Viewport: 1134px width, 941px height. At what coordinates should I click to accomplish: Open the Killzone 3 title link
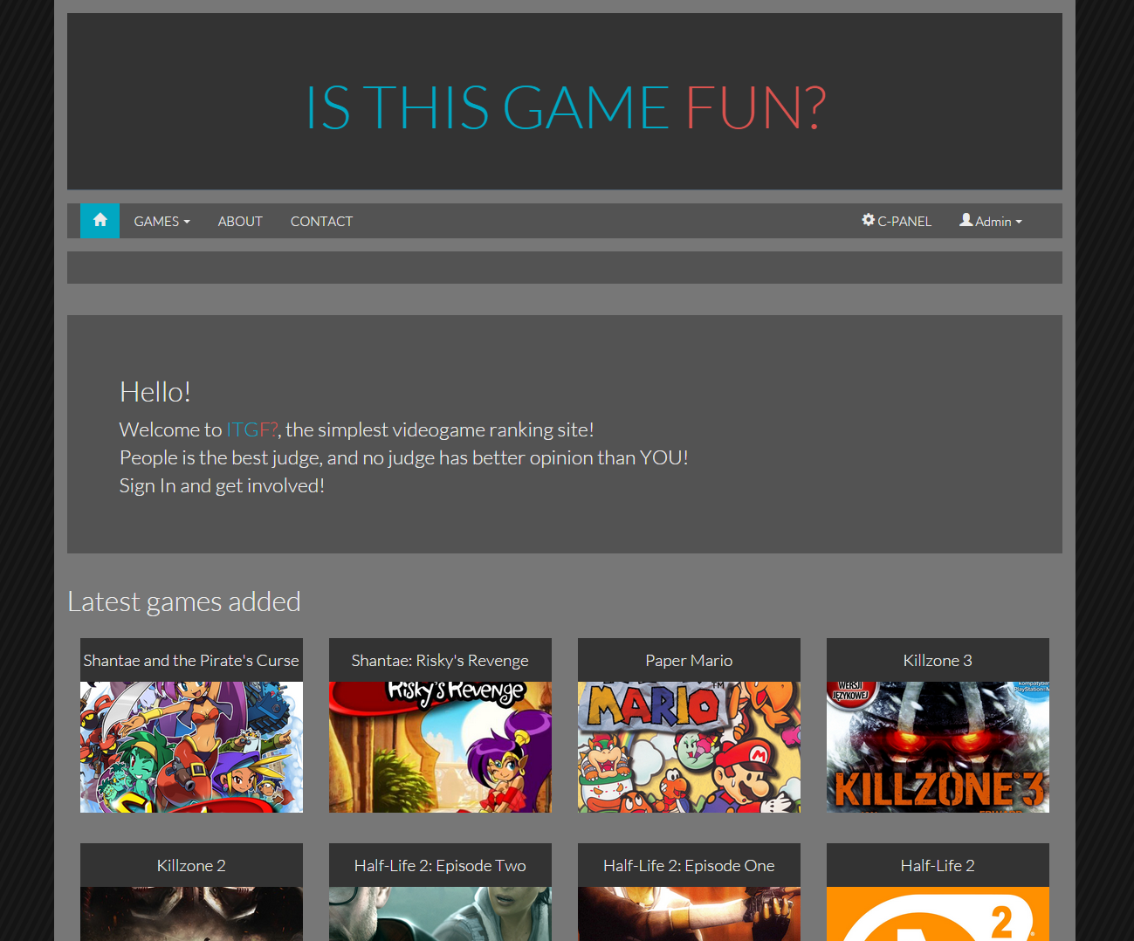(938, 661)
